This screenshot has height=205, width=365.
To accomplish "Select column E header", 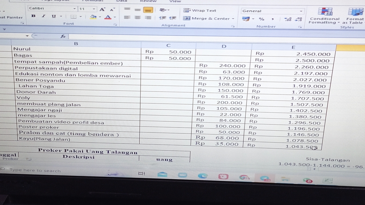I will click(x=293, y=47).
